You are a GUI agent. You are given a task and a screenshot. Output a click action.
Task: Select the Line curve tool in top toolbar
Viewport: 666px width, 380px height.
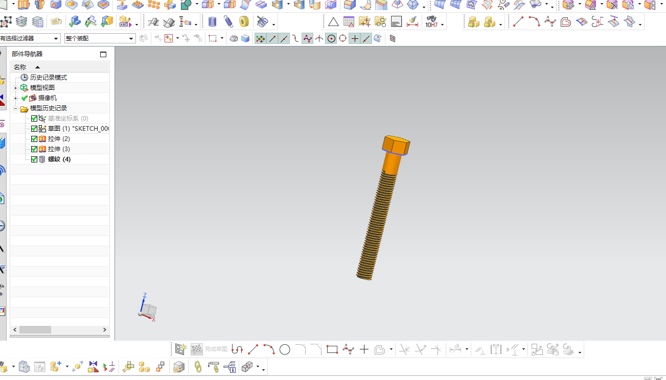(518, 22)
